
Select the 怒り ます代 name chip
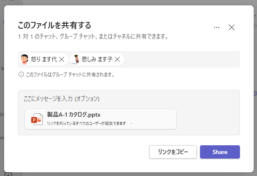(44, 59)
